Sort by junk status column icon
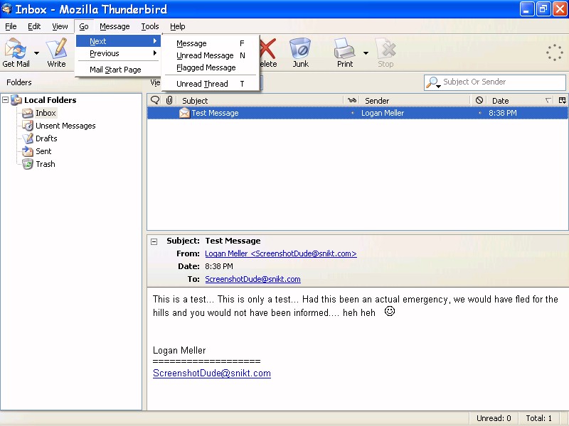The width and height of the screenshot is (569, 426). (479, 100)
